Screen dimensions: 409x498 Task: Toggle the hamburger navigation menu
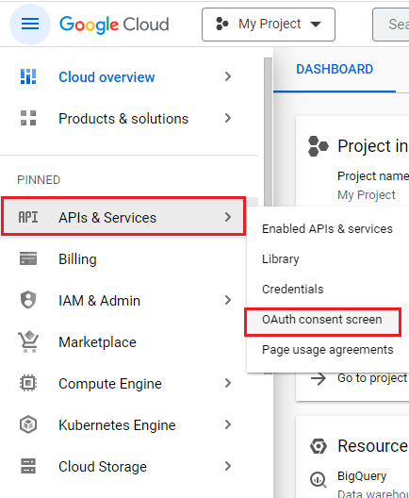tap(30, 25)
